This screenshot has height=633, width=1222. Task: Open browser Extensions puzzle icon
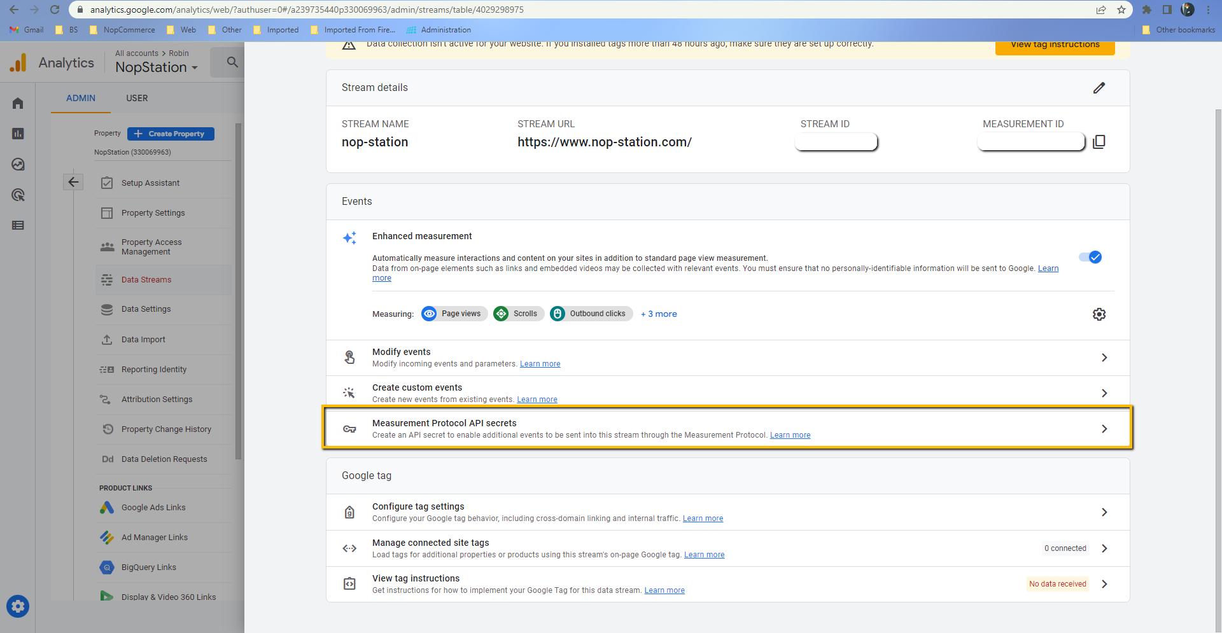click(1147, 10)
